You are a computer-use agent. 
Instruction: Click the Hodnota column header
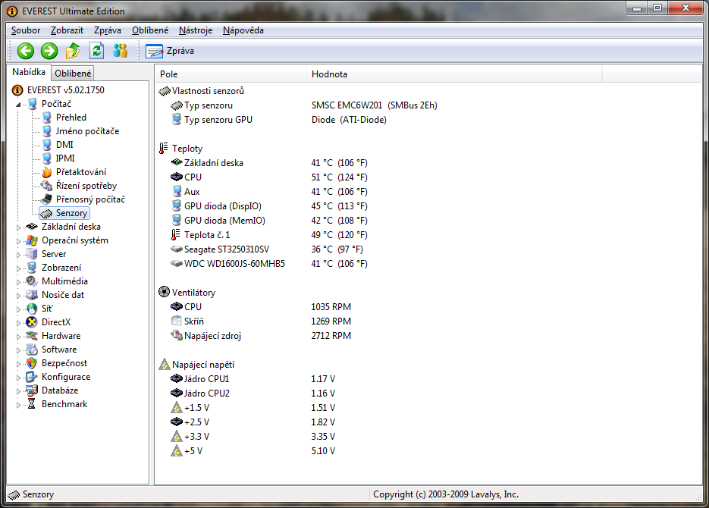coord(454,74)
